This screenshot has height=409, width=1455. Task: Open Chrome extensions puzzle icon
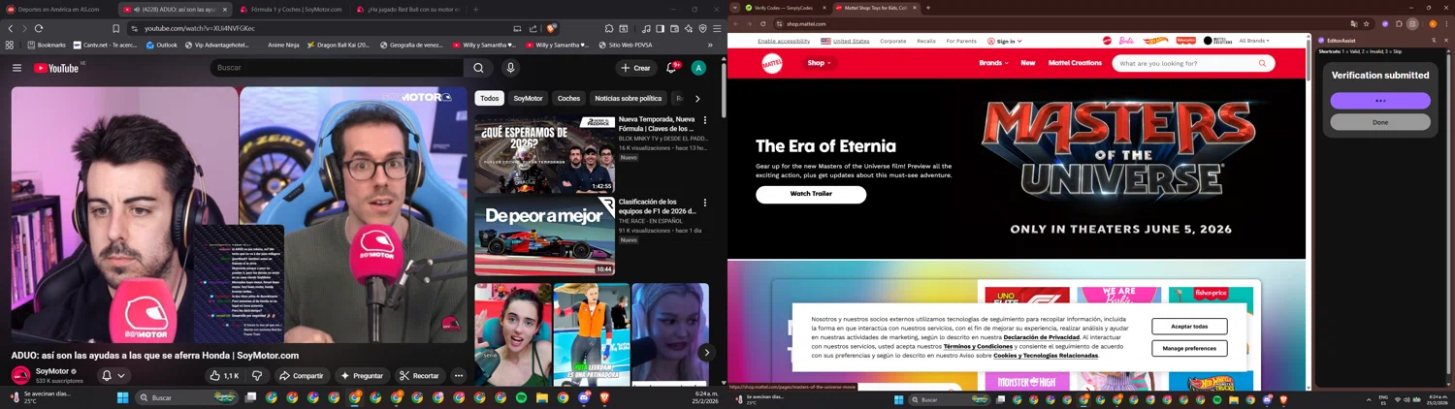tap(1399, 23)
